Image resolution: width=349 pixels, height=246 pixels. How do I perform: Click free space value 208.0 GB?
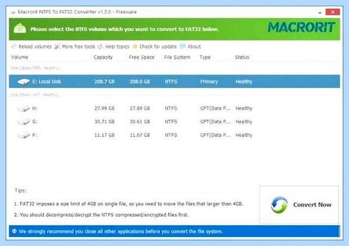tap(140, 82)
